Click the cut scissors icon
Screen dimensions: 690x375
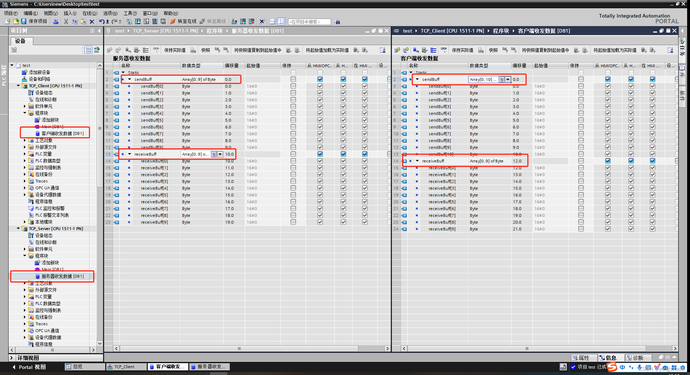[x=66, y=21]
